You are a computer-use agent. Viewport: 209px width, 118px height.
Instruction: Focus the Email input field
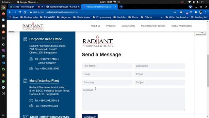[107, 74]
